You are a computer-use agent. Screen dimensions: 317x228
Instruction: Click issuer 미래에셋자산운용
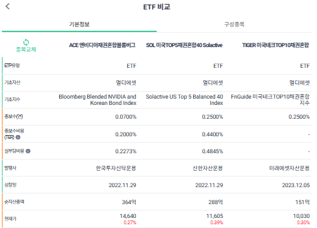pos(289,168)
